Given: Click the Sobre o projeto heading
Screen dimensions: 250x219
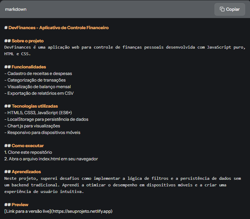Looking at the screenshot, I should 28,41.
